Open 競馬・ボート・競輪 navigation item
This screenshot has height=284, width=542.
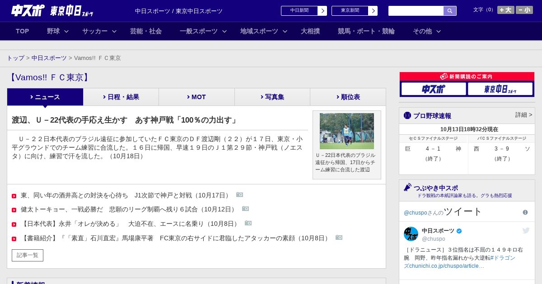point(366,31)
